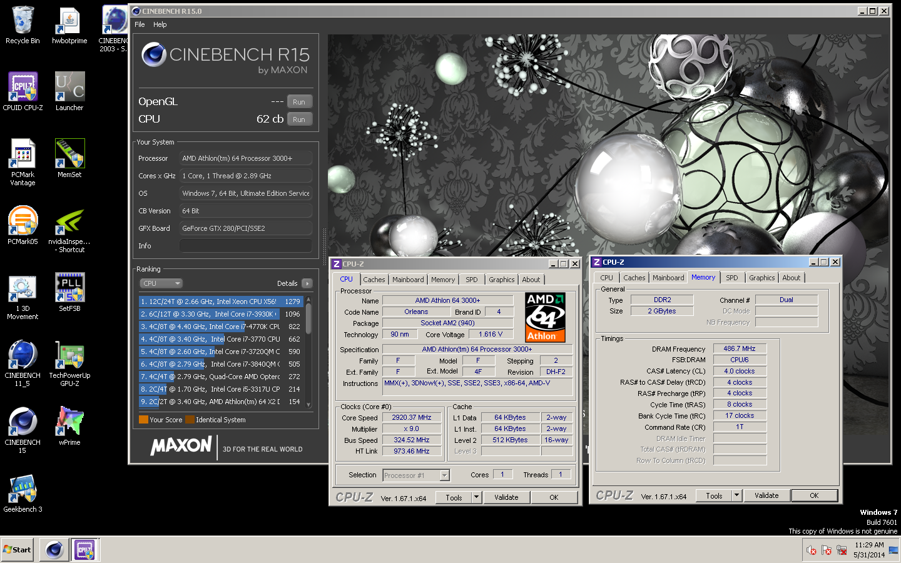The height and width of the screenshot is (563, 901).
Task: Open the Geekbench 3 desktop icon
Action: point(23,493)
